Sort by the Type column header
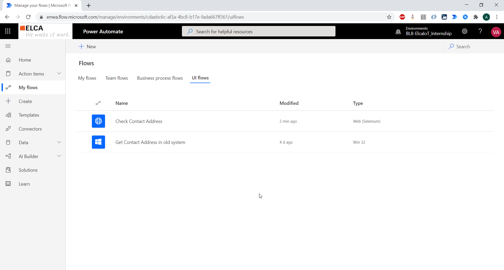Screen dimensions: 504x270 (358, 103)
